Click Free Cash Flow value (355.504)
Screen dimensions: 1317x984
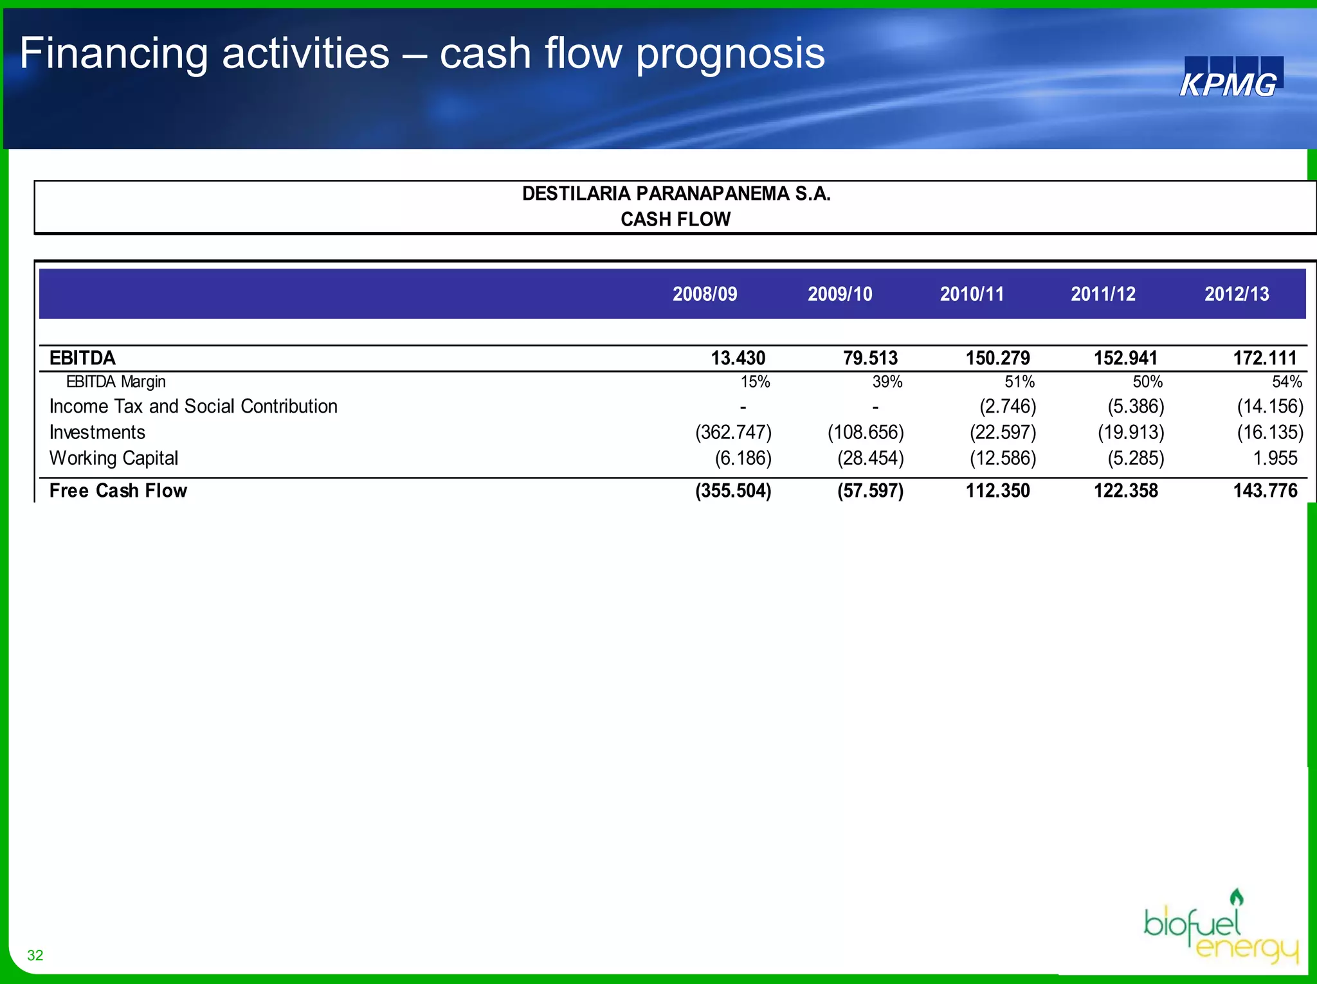[x=733, y=491]
